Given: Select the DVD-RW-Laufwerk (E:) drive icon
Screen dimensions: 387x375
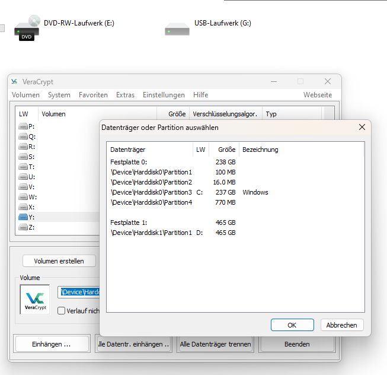Looking at the screenshot, I should coord(27,28).
